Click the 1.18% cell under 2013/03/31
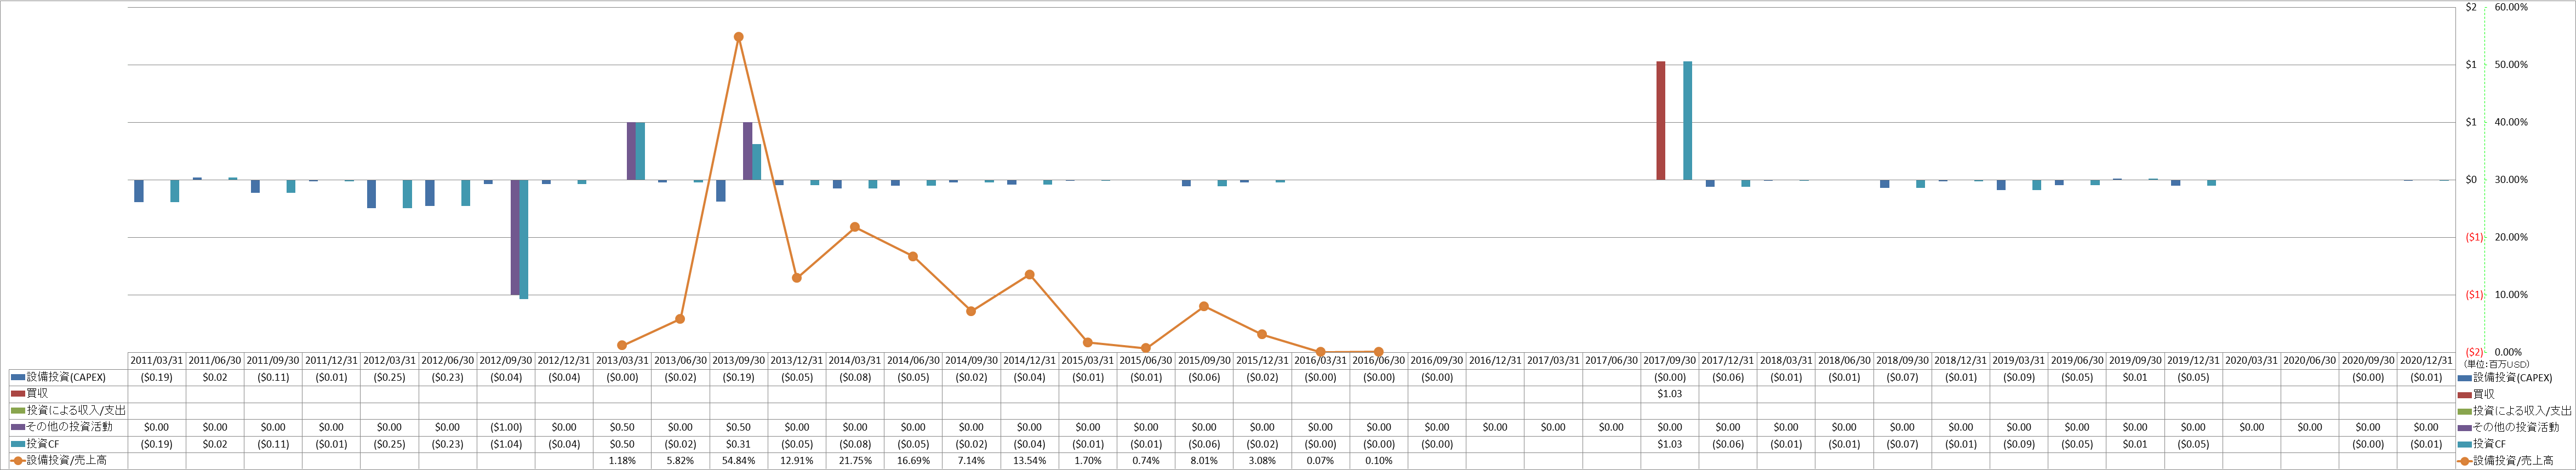Image resolution: width=2576 pixels, height=470 pixels. tap(622, 461)
